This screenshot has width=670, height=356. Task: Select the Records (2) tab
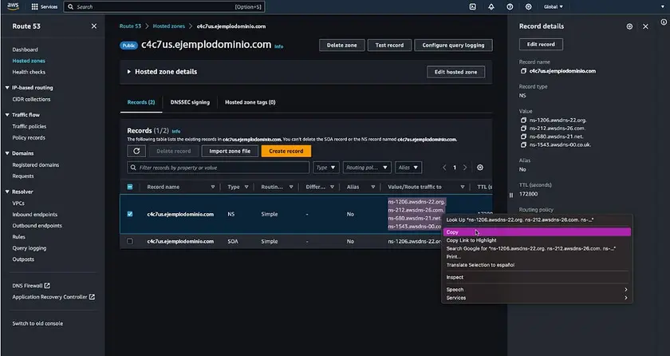141,102
